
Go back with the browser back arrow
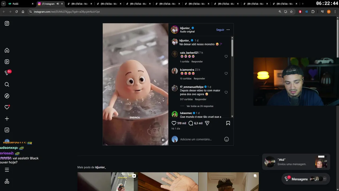4,12
